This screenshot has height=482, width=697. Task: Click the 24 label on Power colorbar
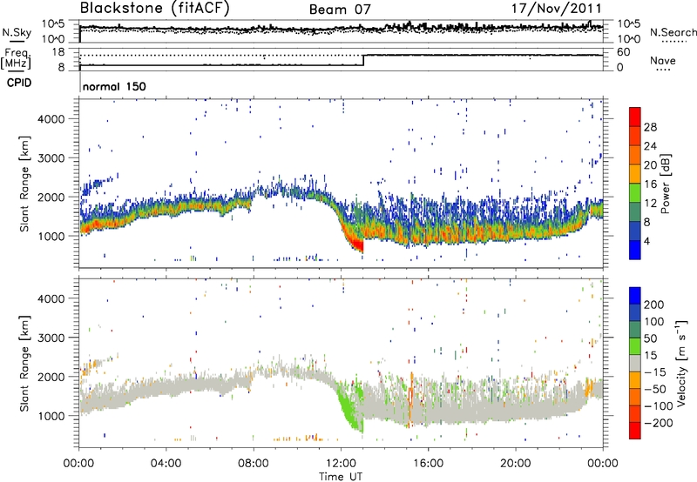point(650,146)
